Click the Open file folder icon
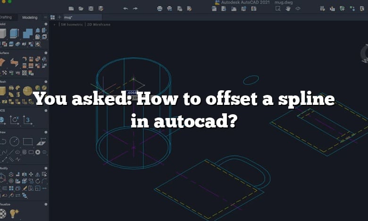 click(81, 8)
